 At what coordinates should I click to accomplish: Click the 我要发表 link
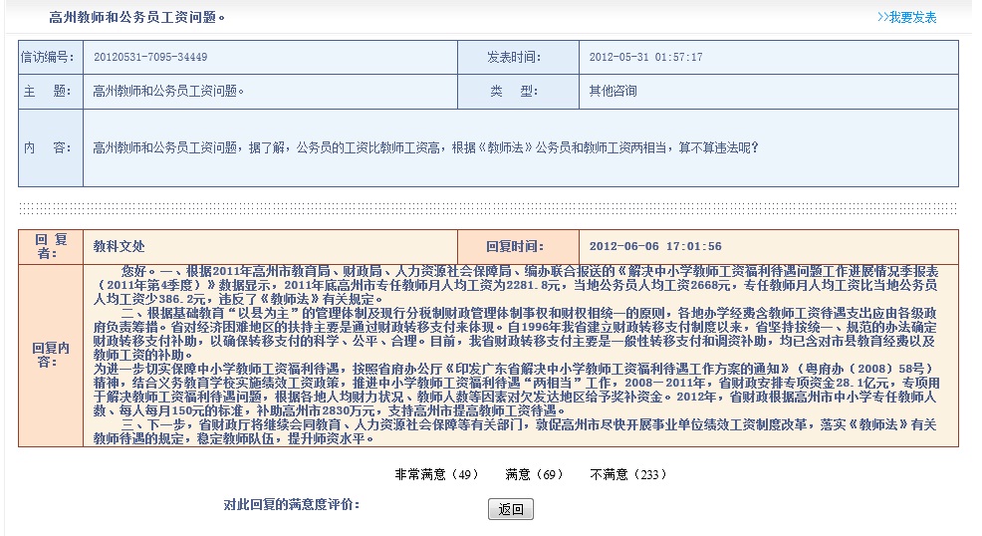pyautogui.click(x=906, y=17)
